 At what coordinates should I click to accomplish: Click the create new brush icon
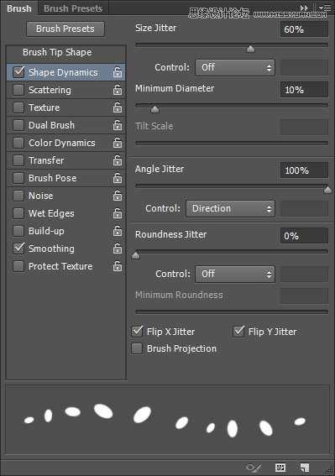click(304, 468)
